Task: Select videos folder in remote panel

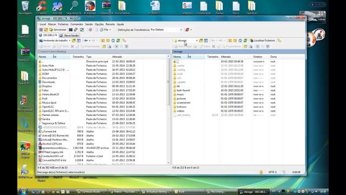Action: (181, 111)
